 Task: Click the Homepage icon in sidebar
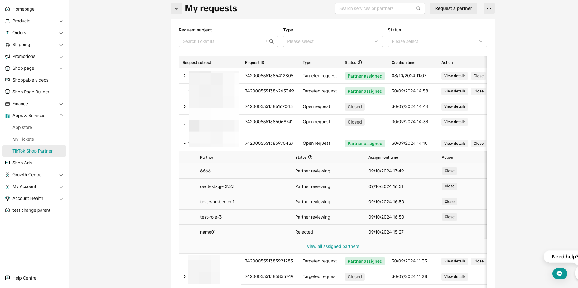click(7, 9)
